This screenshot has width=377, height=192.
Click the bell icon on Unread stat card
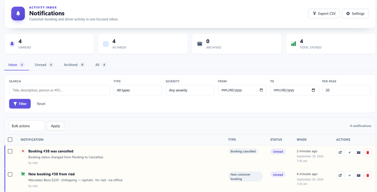tap(12, 44)
